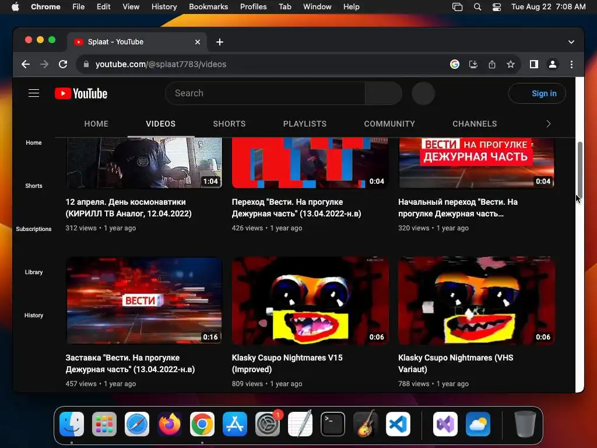Go to Home in the YouTube sidebar
The image size is (597, 448).
(33, 142)
